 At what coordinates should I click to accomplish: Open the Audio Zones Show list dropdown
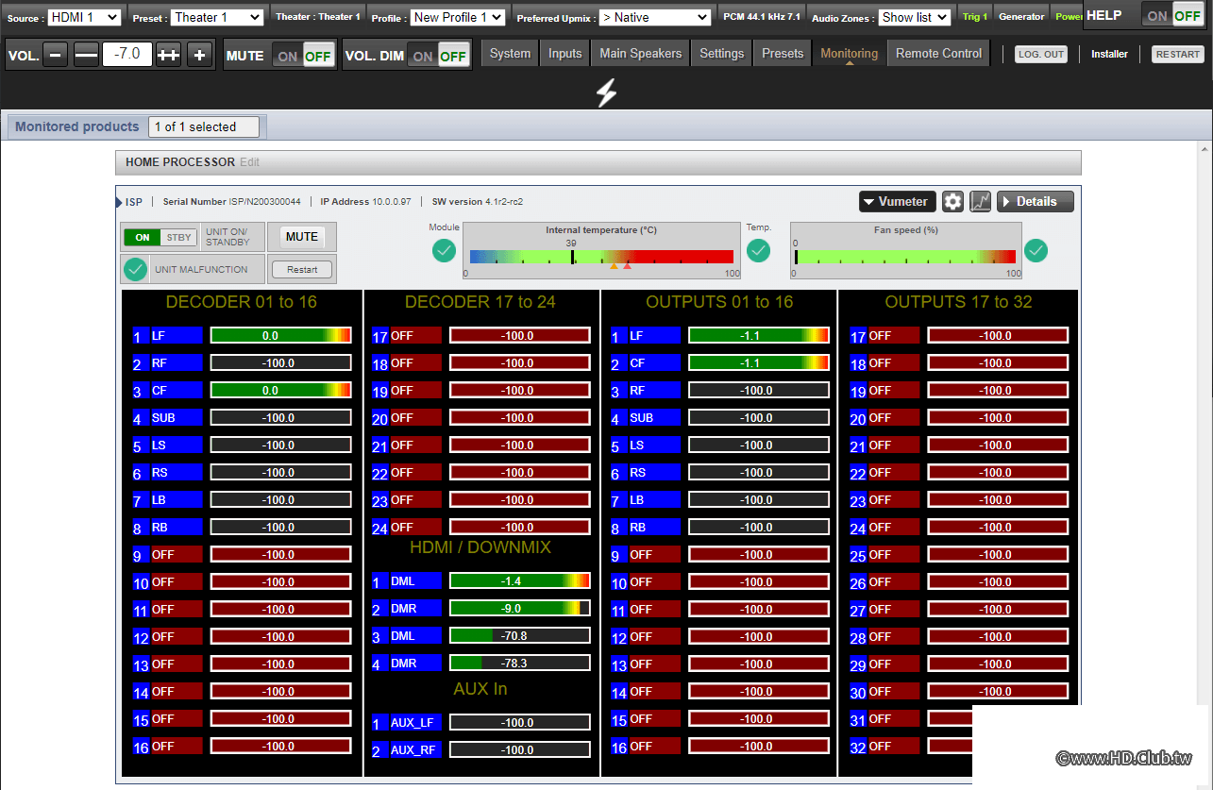914,17
